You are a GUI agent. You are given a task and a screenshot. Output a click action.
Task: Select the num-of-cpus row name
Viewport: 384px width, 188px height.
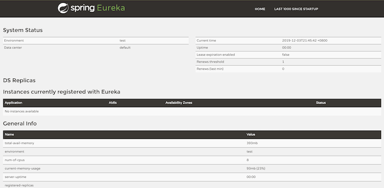tap(15, 160)
